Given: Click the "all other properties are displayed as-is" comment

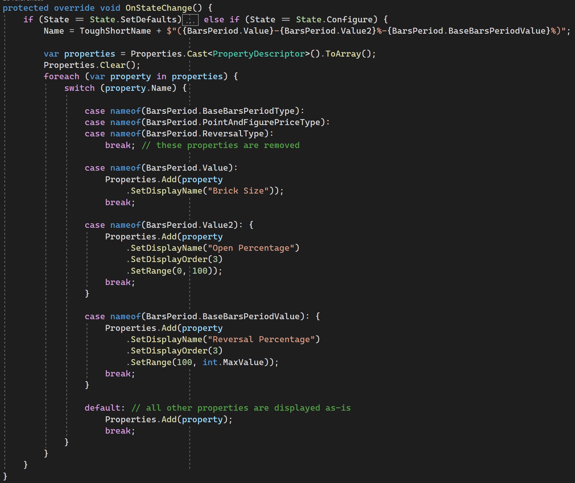Looking at the screenshot, I should (241, 408).
